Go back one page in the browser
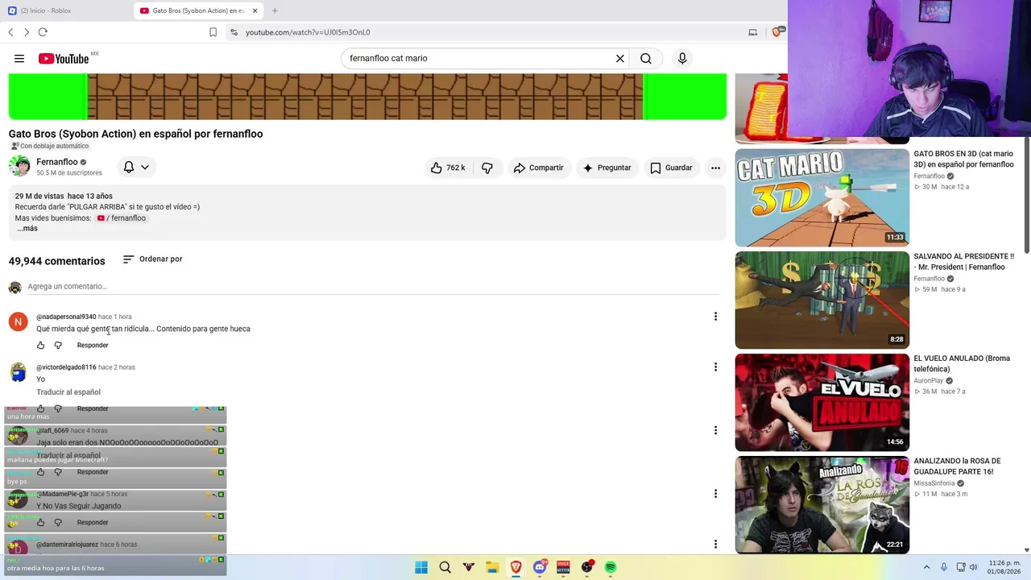This screenshot has width=1031, height=580. 10,32
